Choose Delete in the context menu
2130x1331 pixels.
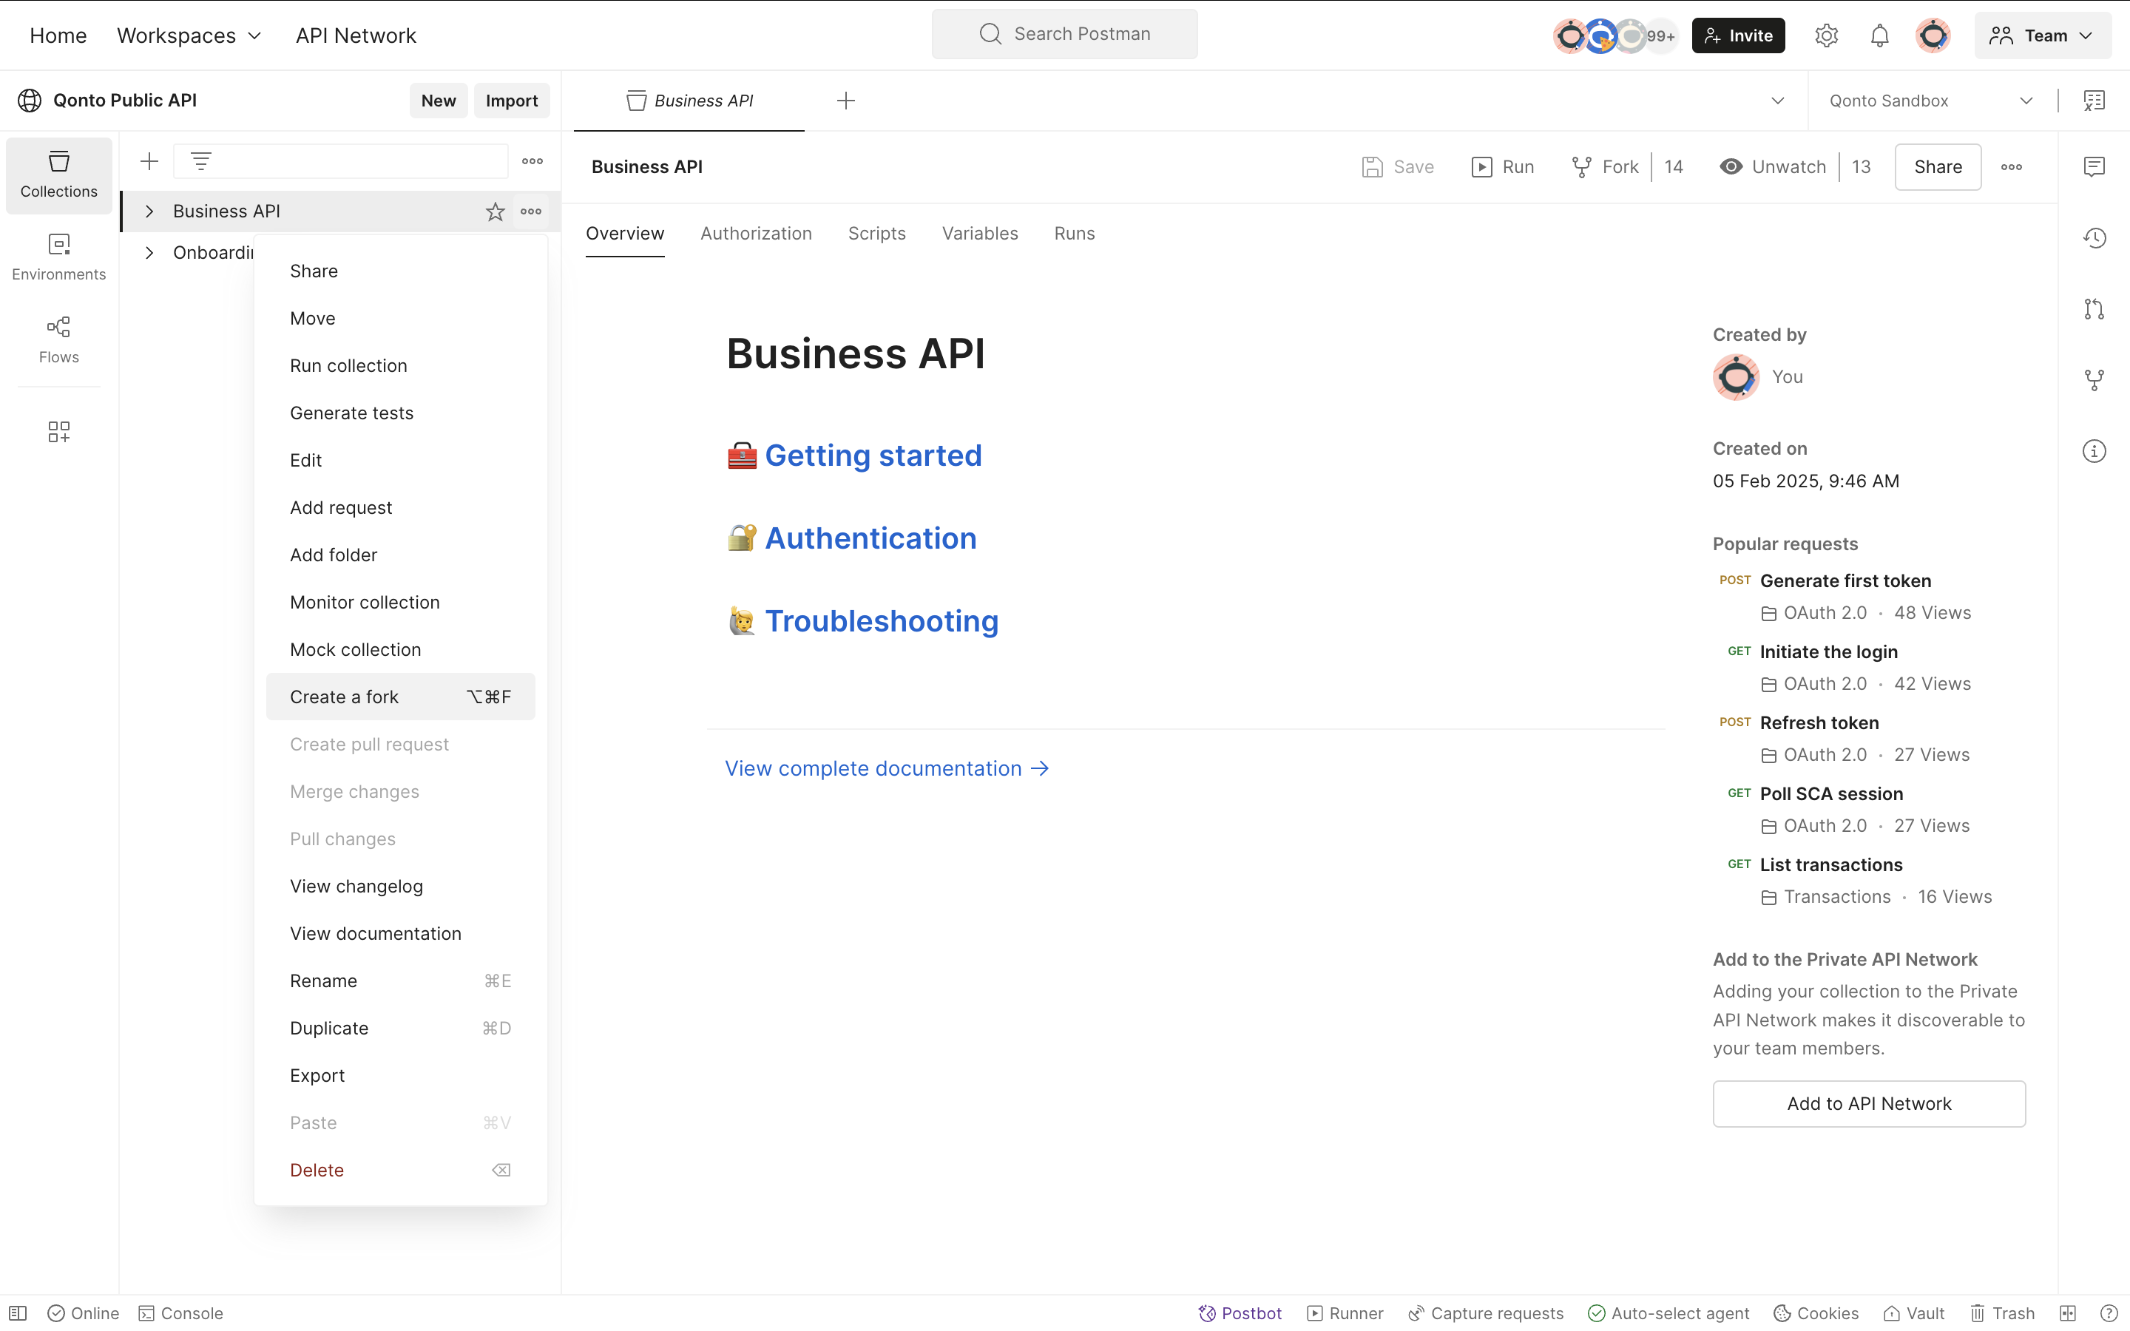(x=400, y=1170)
